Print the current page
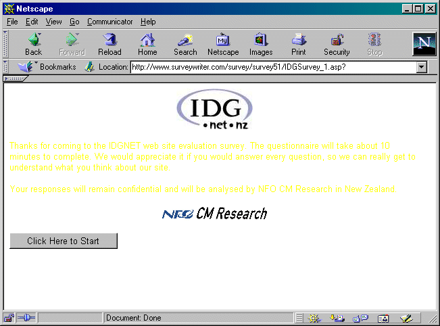Image resolution: width=440 pixels, height=326 pixels. [x=299, y=44]
